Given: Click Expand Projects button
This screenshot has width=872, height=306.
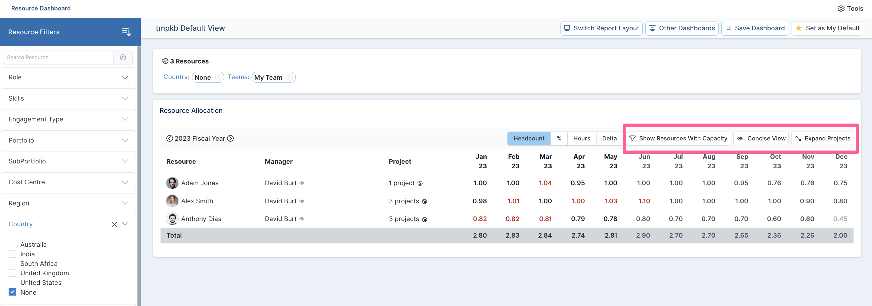Looking at the screenshot, I should pos(822,138).
